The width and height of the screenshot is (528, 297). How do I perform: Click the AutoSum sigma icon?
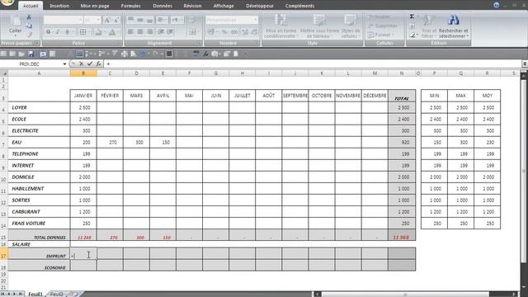(x=412, y=16)
